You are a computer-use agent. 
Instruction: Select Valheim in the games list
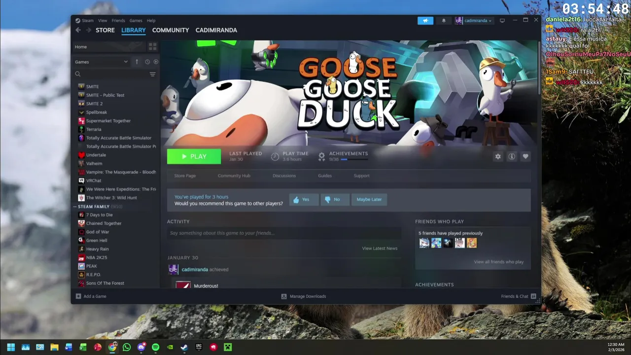click(94, 163)
